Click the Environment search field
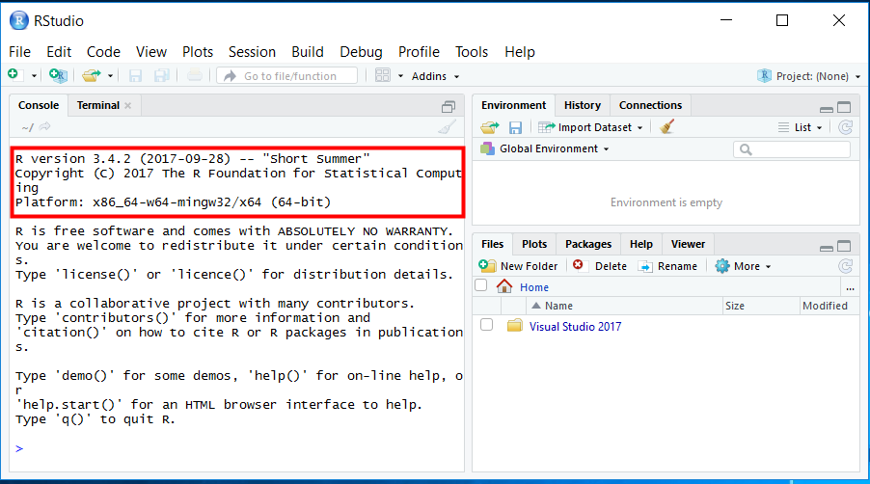 click(x=792, y=149)
